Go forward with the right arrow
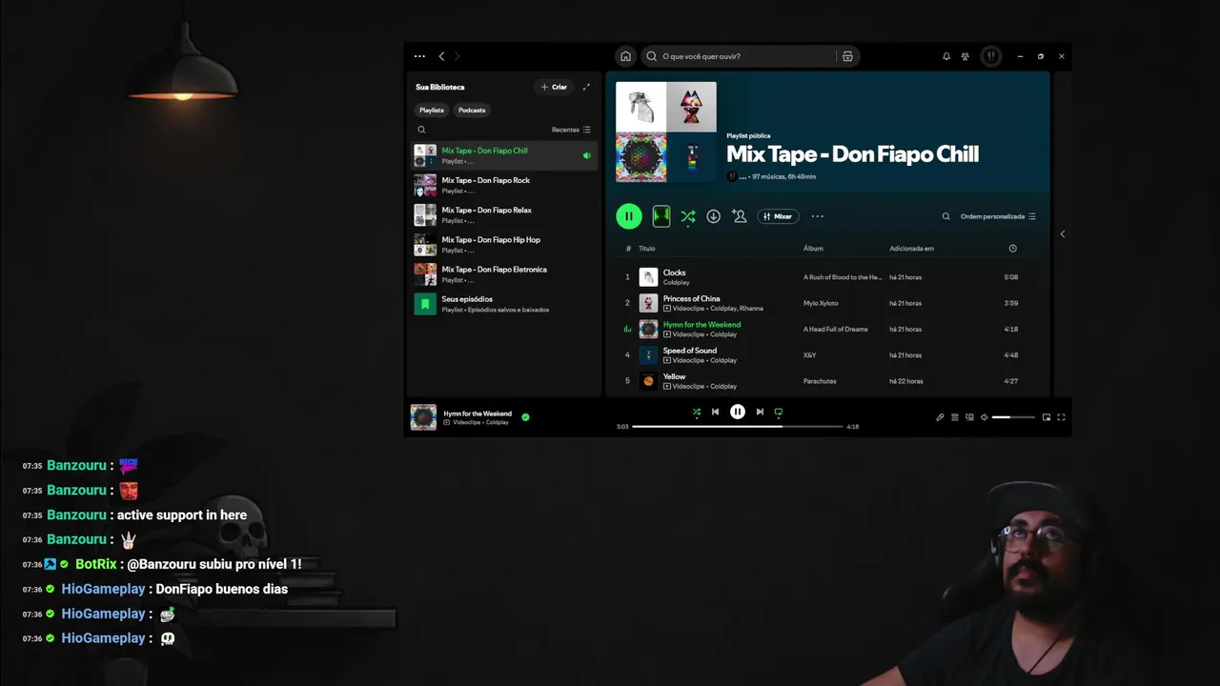 pos(457,56)
